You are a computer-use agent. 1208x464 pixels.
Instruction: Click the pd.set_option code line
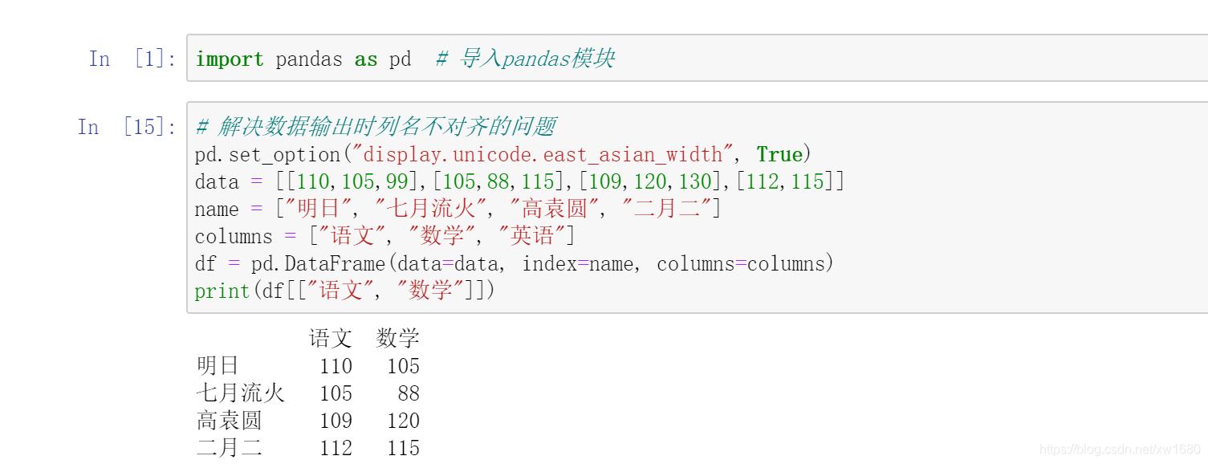click(x=503, y=154)
